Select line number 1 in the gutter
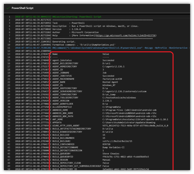This screenshot has height=174, width=194. coord(9,17)
